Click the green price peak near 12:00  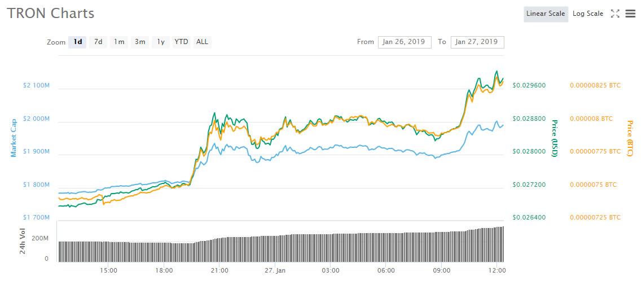coord(496,72)
